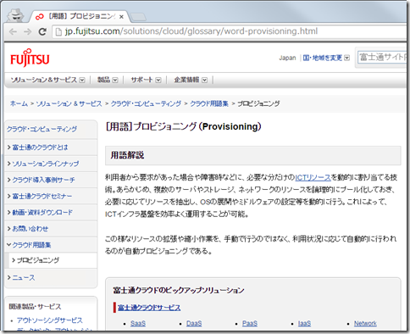Open a new tab button
This screenshot has height=334, width=410.
[138, 17]
